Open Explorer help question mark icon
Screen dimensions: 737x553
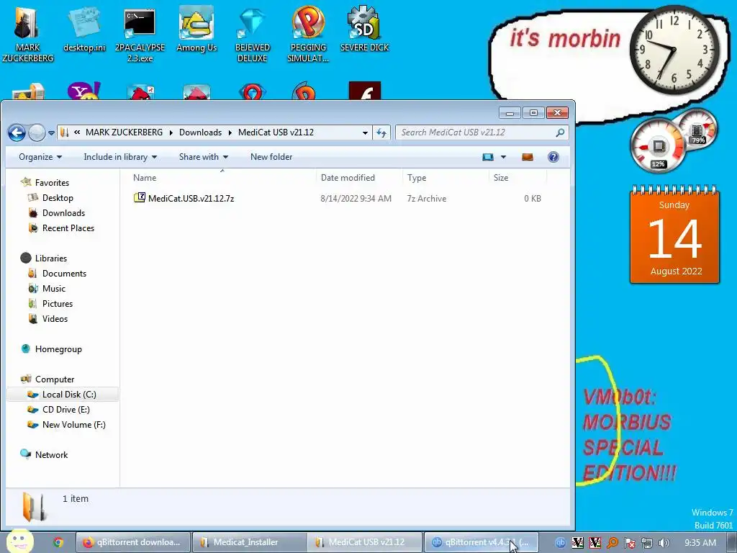(x=553, y=157)
